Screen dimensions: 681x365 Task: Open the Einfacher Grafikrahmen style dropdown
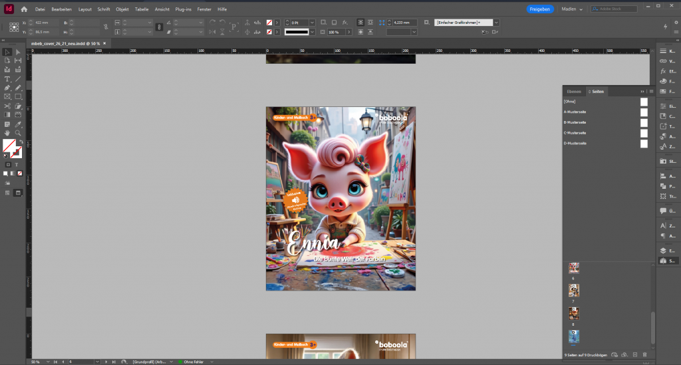tap(496, 23)
